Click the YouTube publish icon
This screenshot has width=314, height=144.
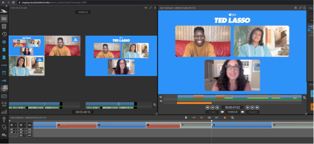pos(4,81)
